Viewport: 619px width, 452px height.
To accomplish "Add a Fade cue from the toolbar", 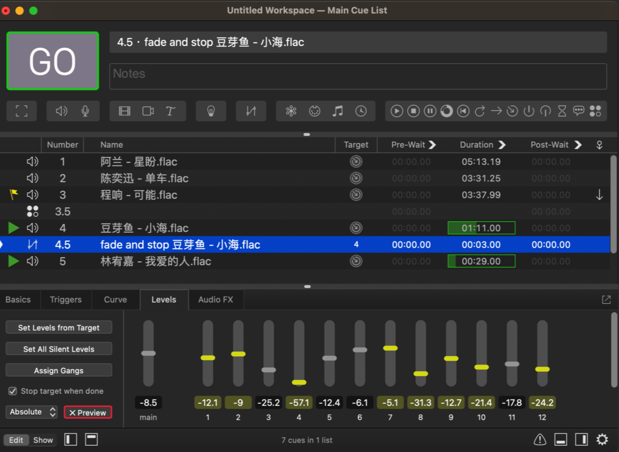I will tap(251, 111).
